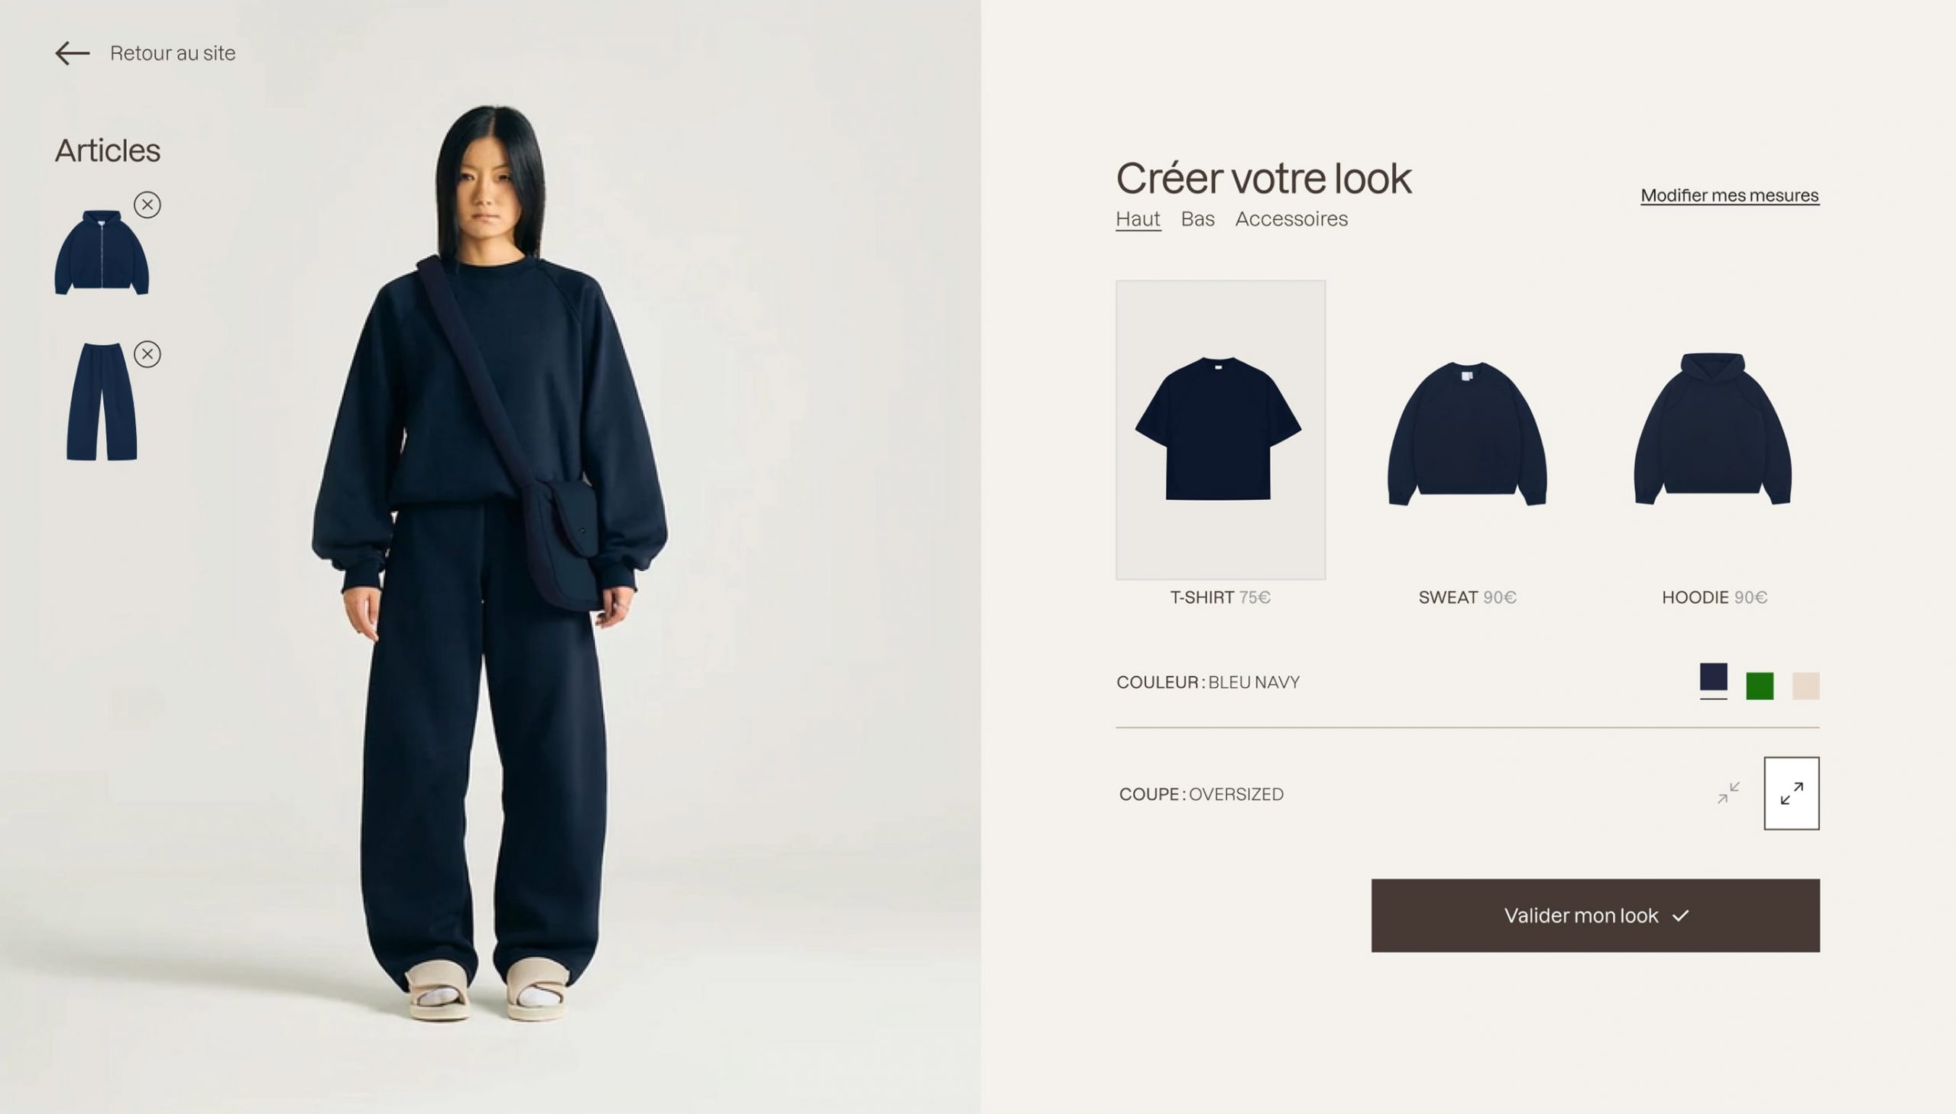
Task: Click Modifier mes mesures link
Action: 1729,195
